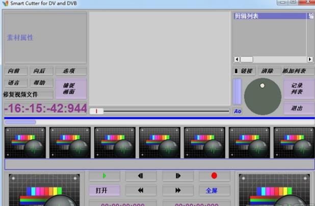Click the jog dial knob
This screenshot has height=206, width=315.
[x=262, y=96]
